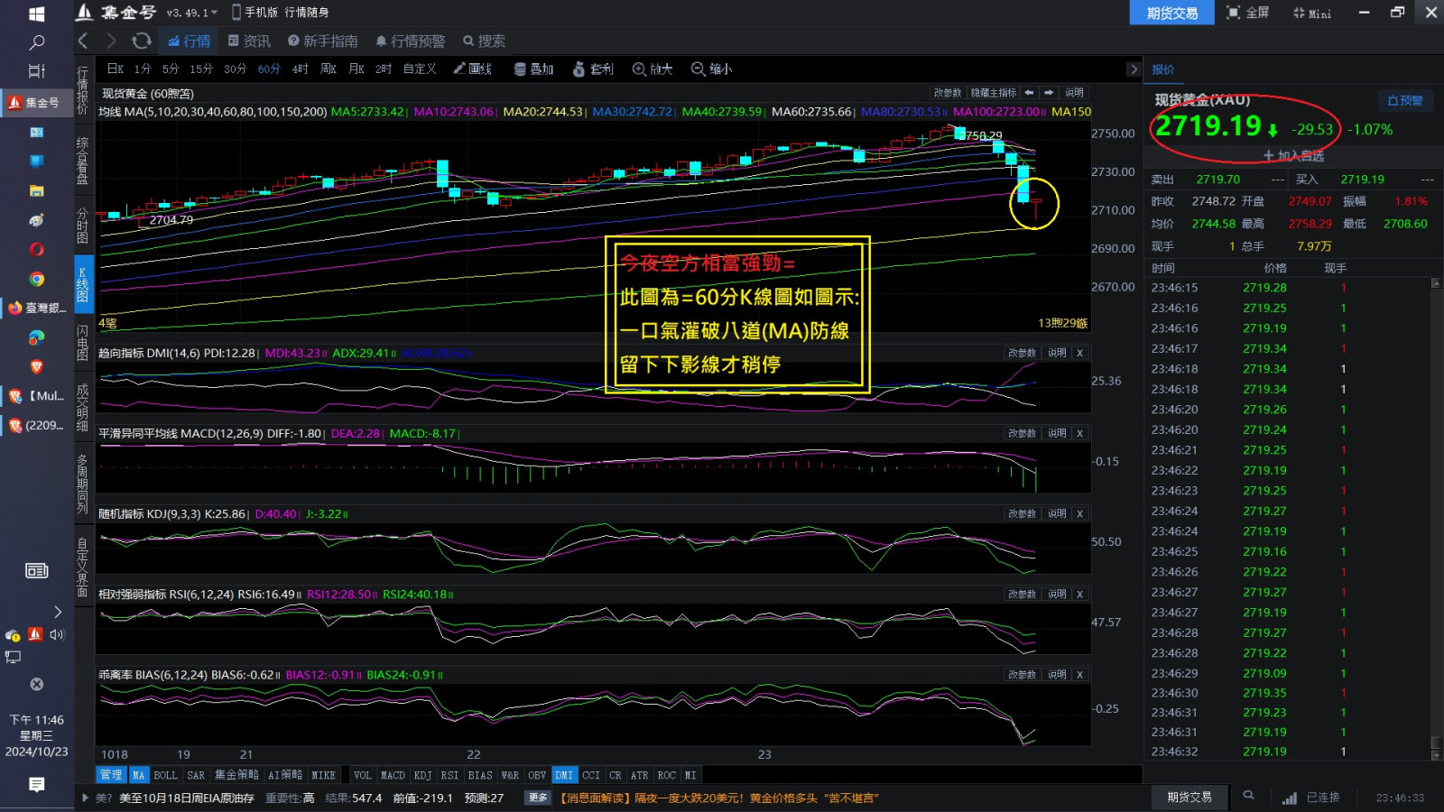Image resolution: width=1444 pixels, height=812 pixels.
Task: Zoom out the chart with 缩小
Action: tap(711, 69)
